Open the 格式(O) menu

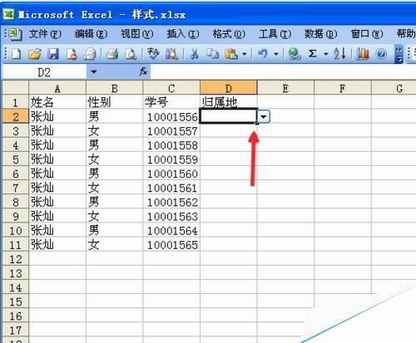point(229,34)
